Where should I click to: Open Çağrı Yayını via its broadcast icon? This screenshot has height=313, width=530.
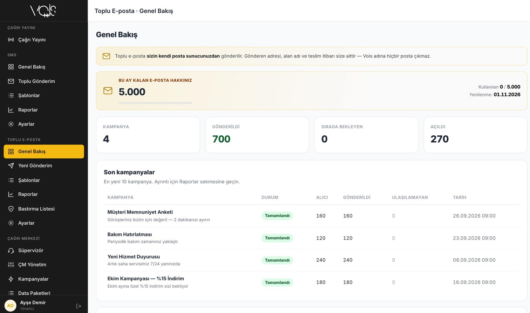(x=11, y=40)
